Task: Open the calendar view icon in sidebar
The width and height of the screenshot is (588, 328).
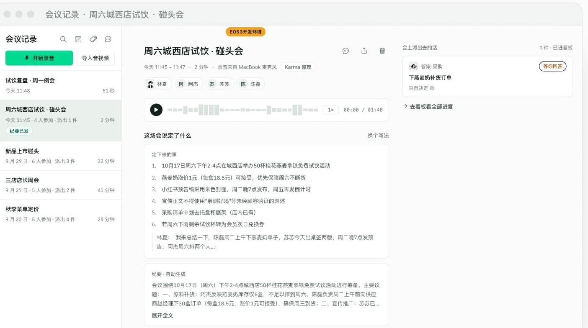Action: 78,39
